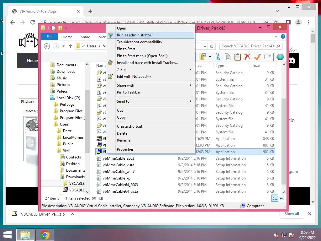Choose Run as administrator from context menu
This screenshot has width=321, height=241.
click(150, 35)
